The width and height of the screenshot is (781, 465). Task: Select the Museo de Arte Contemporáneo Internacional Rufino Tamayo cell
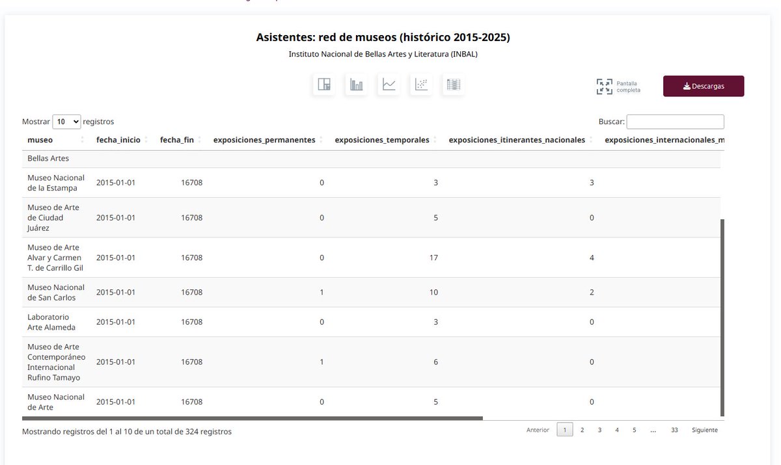point(57,362)
